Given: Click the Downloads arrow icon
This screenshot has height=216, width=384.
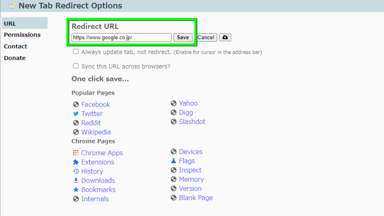Looking at the screenshot, I should [x=76, y=180].
